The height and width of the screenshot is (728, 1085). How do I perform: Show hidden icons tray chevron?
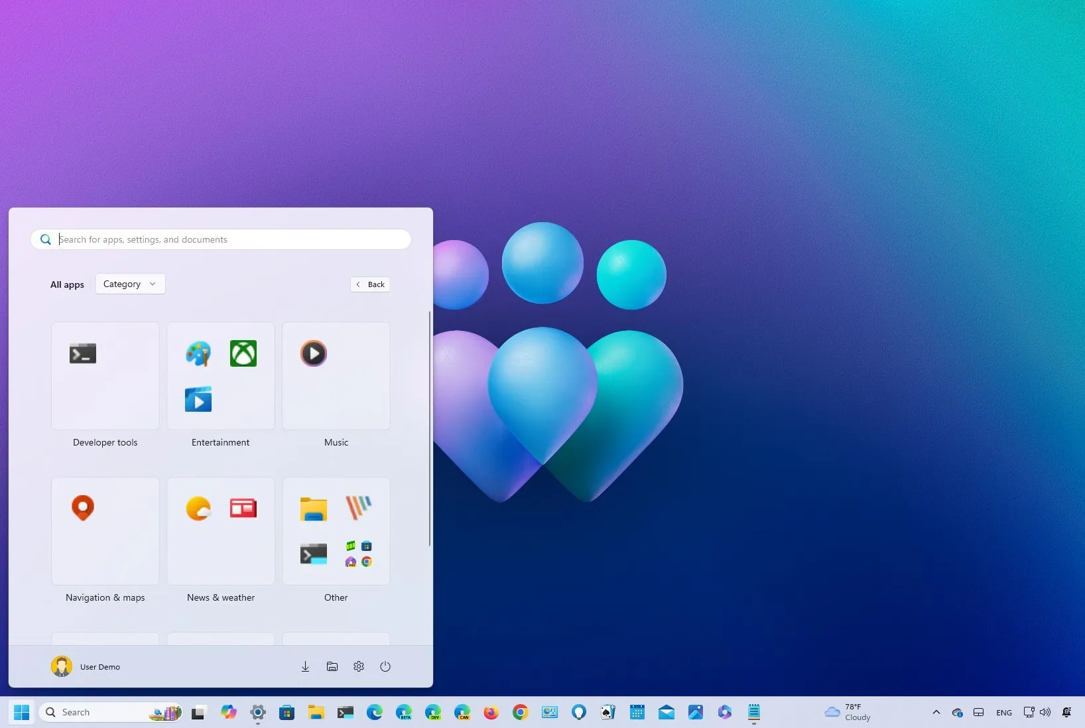936,712
